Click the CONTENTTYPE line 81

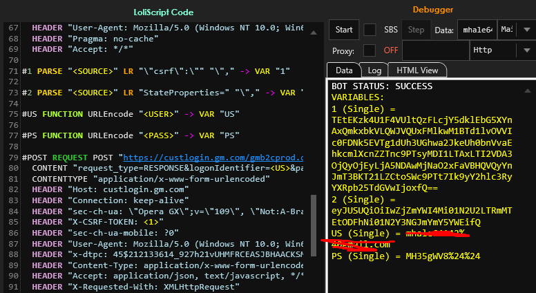click(151, 179)
